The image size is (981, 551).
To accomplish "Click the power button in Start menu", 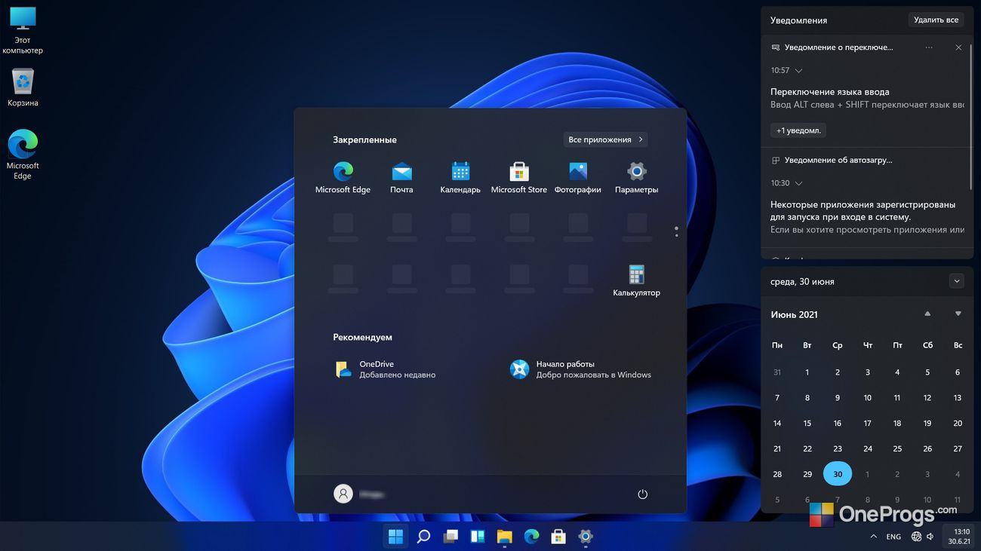I will click(x=643, y=494).
